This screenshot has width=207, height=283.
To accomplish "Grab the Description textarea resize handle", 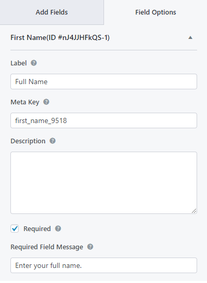I will click(194, 211).
